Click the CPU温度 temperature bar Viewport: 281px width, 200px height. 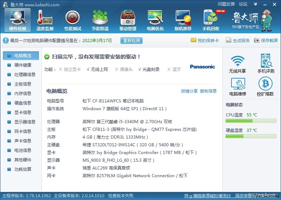click(x=251, y=121)
